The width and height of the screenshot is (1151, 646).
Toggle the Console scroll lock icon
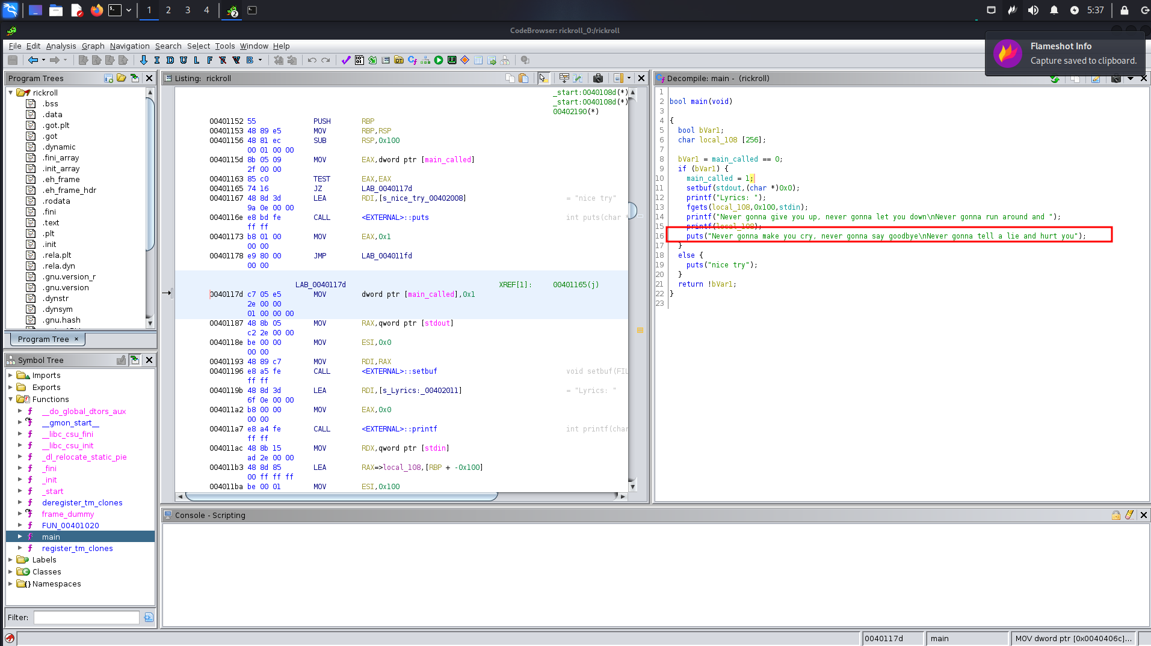click(x=1116, y=515)
